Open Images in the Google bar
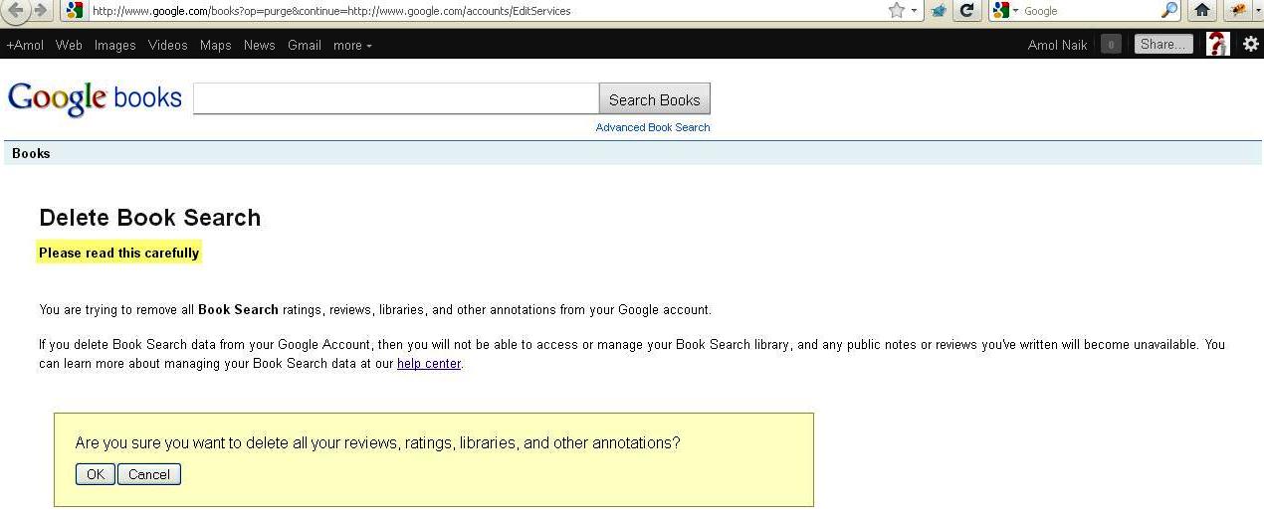1264x512 pixels. pos(114,45)
